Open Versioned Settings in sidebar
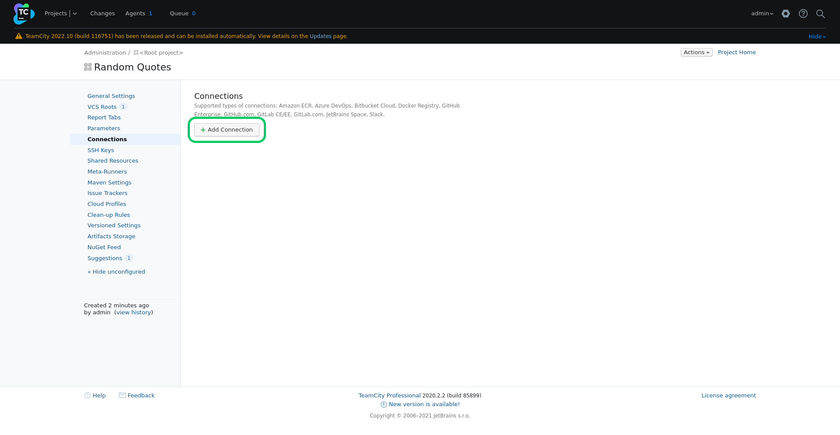Screen dimensions: 840x435 114,226
